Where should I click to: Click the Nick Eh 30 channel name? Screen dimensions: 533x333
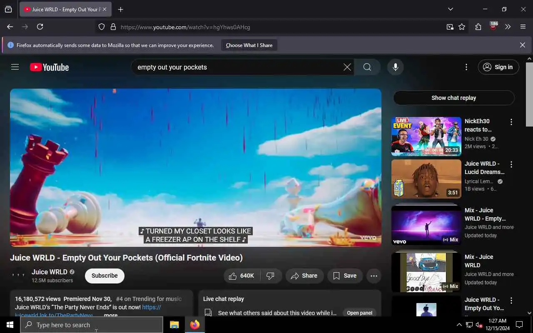point(476,139)
